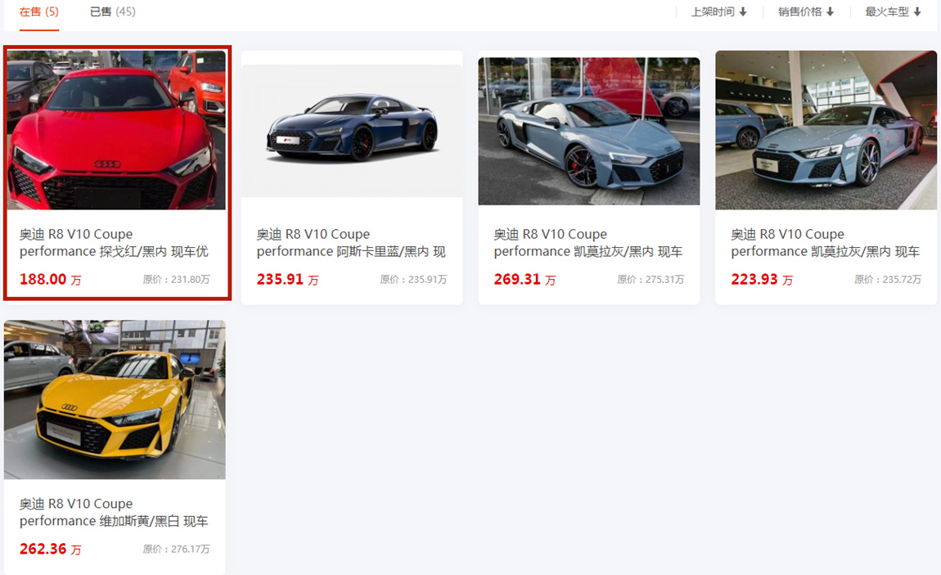Switch to the 在售 (5) tab
Image resolution: width=941 pixels, height=575 pixels.
tap(39, 12)
